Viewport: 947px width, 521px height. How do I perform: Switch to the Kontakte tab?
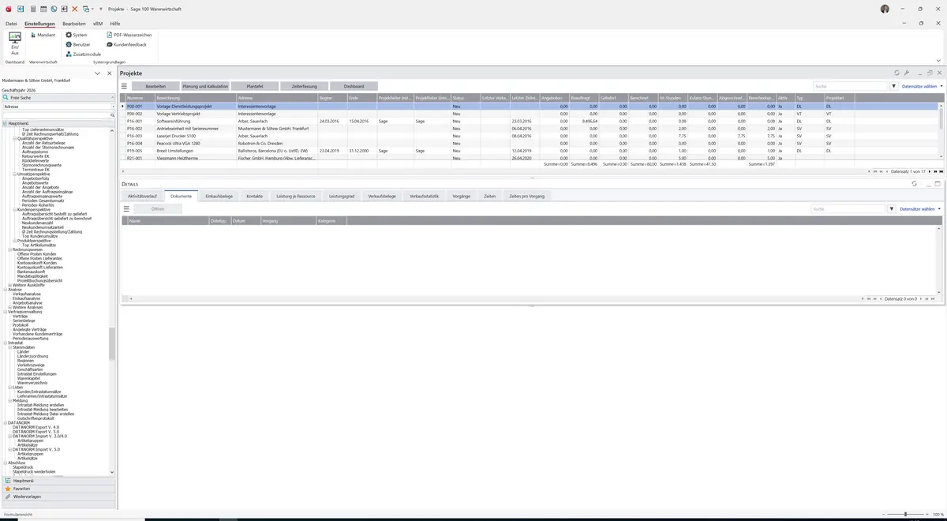point(254,196)
